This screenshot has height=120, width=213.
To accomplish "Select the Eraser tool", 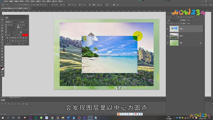I will click(2, 40).
